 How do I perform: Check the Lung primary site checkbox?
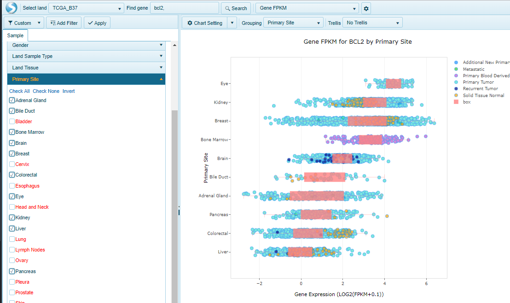(x=12, y=239)
